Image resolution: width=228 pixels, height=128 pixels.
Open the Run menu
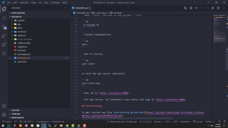pos(46,2)
